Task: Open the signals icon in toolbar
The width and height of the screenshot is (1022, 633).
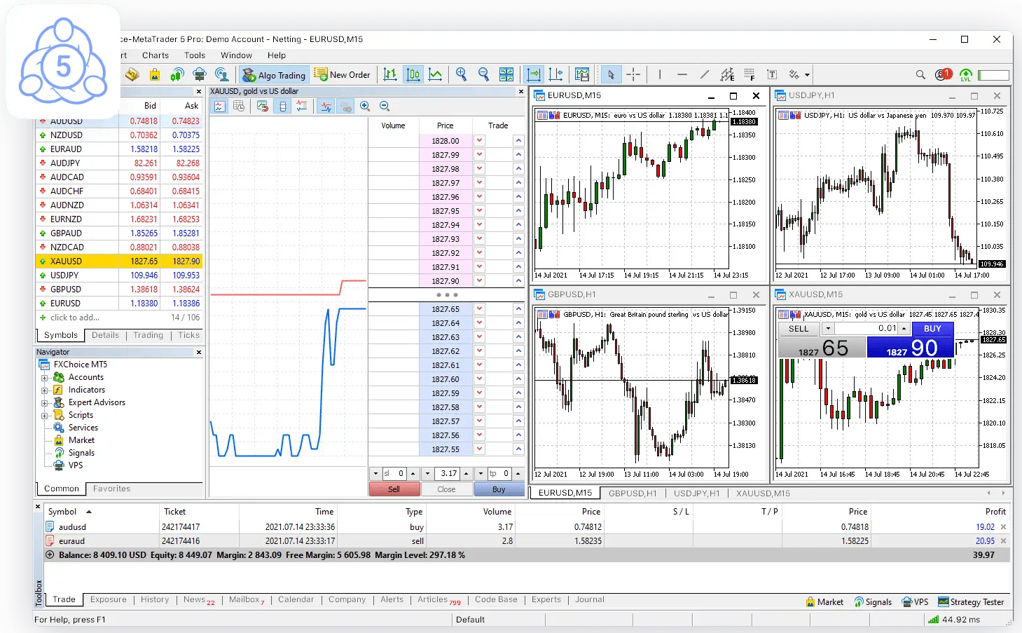Action: tap(177, 74)
